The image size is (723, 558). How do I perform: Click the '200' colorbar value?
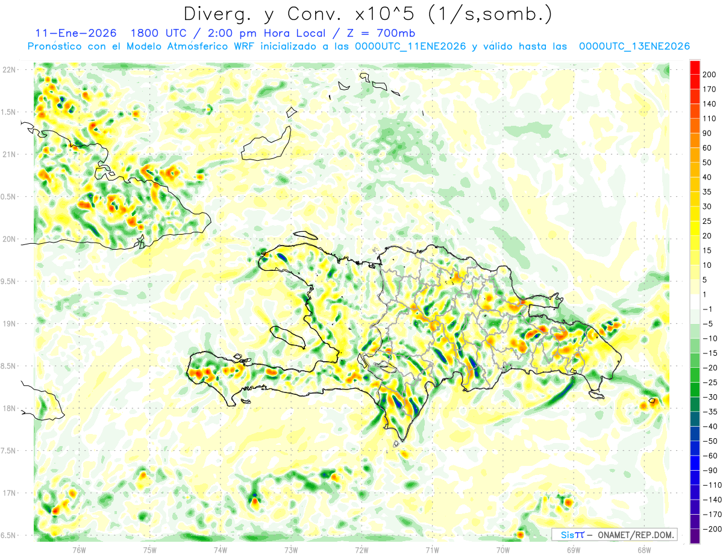tap(710, 75)
